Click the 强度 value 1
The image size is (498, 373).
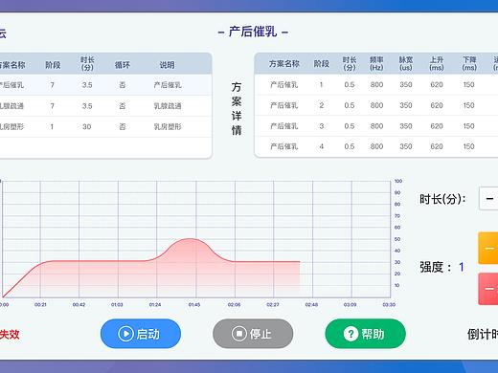(x=462, y=267)
